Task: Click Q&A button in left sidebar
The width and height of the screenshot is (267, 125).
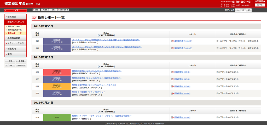Action: 10,66
